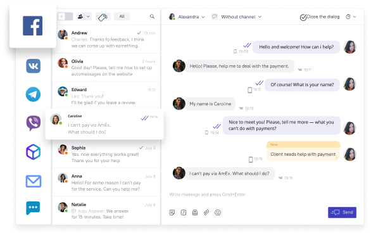The width and height of the screenshot is (371, 235).
Task: Expand the Alexandra operator dropdown
Action: (187, 17)
